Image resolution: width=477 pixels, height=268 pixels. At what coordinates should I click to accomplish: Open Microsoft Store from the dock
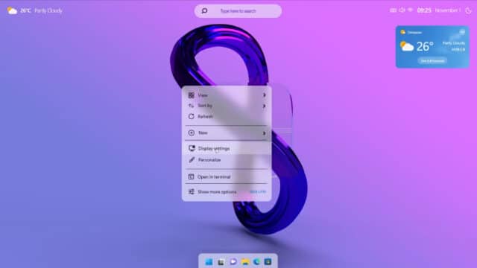click(268, 261)
